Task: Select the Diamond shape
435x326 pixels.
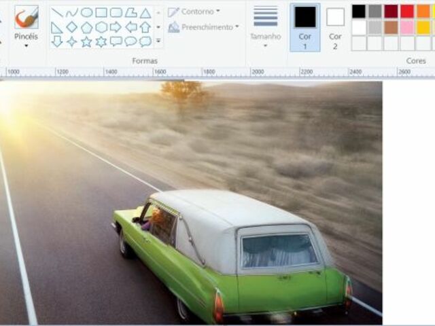Action: coord(71,27)
